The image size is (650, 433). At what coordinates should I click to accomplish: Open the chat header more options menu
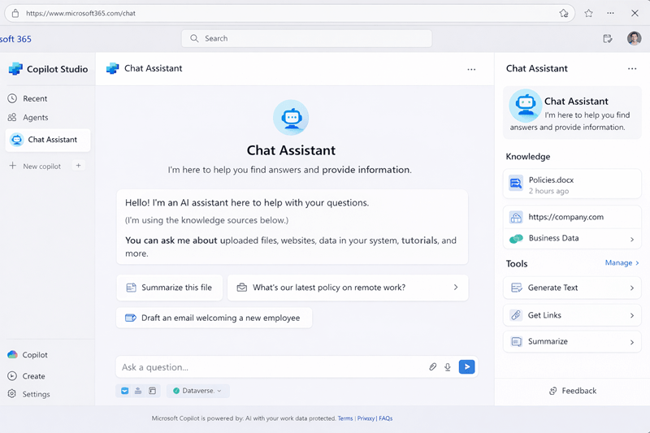(471, 69)
